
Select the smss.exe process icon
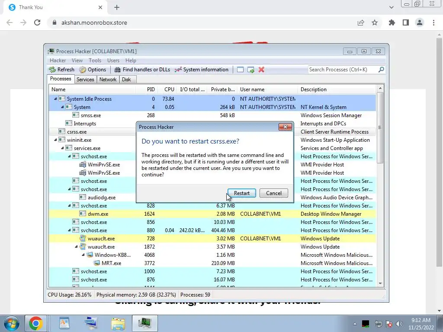tap(75, 115)
